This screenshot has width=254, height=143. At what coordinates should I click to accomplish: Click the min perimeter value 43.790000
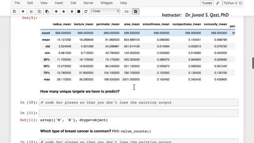point(112,53)
